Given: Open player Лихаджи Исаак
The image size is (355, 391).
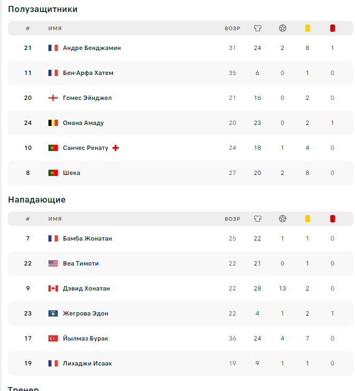Looking at the screenshot, I should 87,363.
